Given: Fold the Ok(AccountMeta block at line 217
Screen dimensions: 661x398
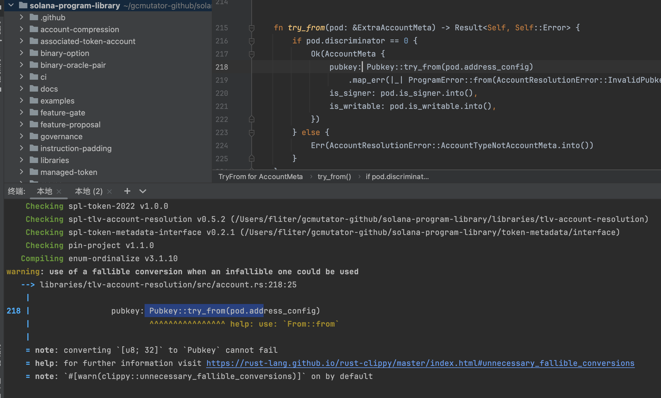Looking at the screenshot, I should (251, 54).
